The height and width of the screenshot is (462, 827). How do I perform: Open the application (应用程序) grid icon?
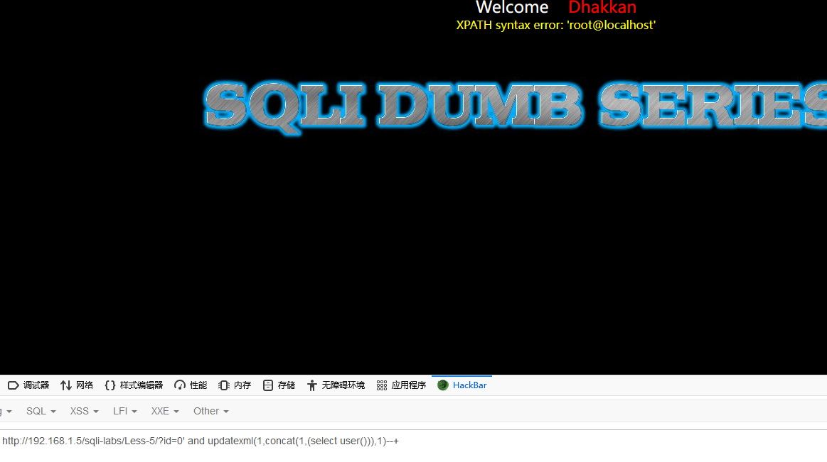[x=382, y=385]
